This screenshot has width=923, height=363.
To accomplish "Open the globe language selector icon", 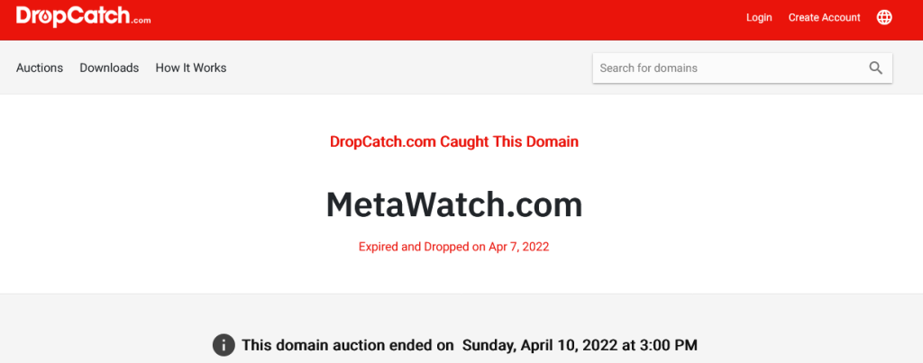I will [x=884, y=18].
